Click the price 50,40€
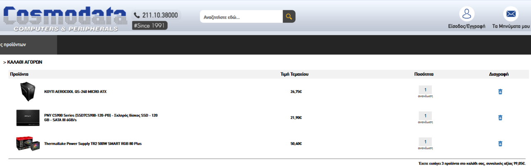This screenshot has width=531, height=167. pos(296,144)
